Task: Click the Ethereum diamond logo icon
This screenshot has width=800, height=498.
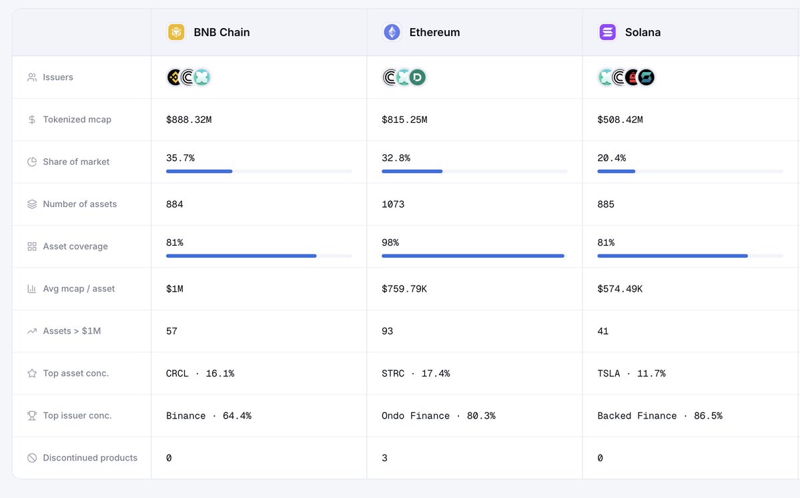Action: point(392,32)
